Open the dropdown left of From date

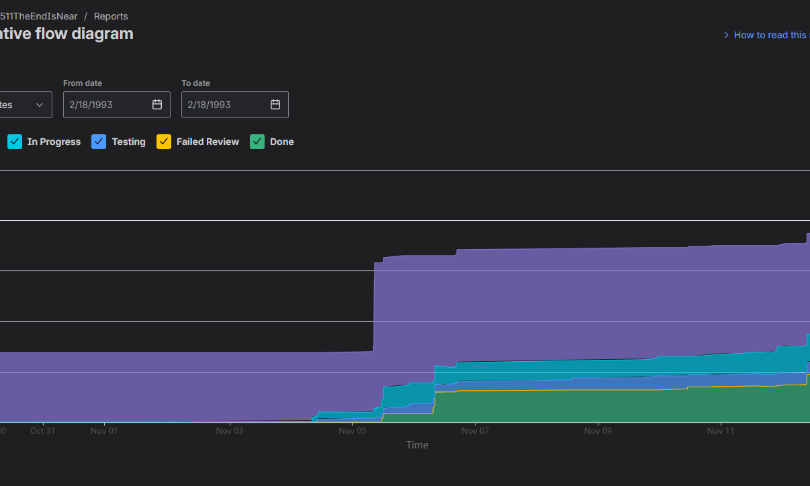click(26, 105)
